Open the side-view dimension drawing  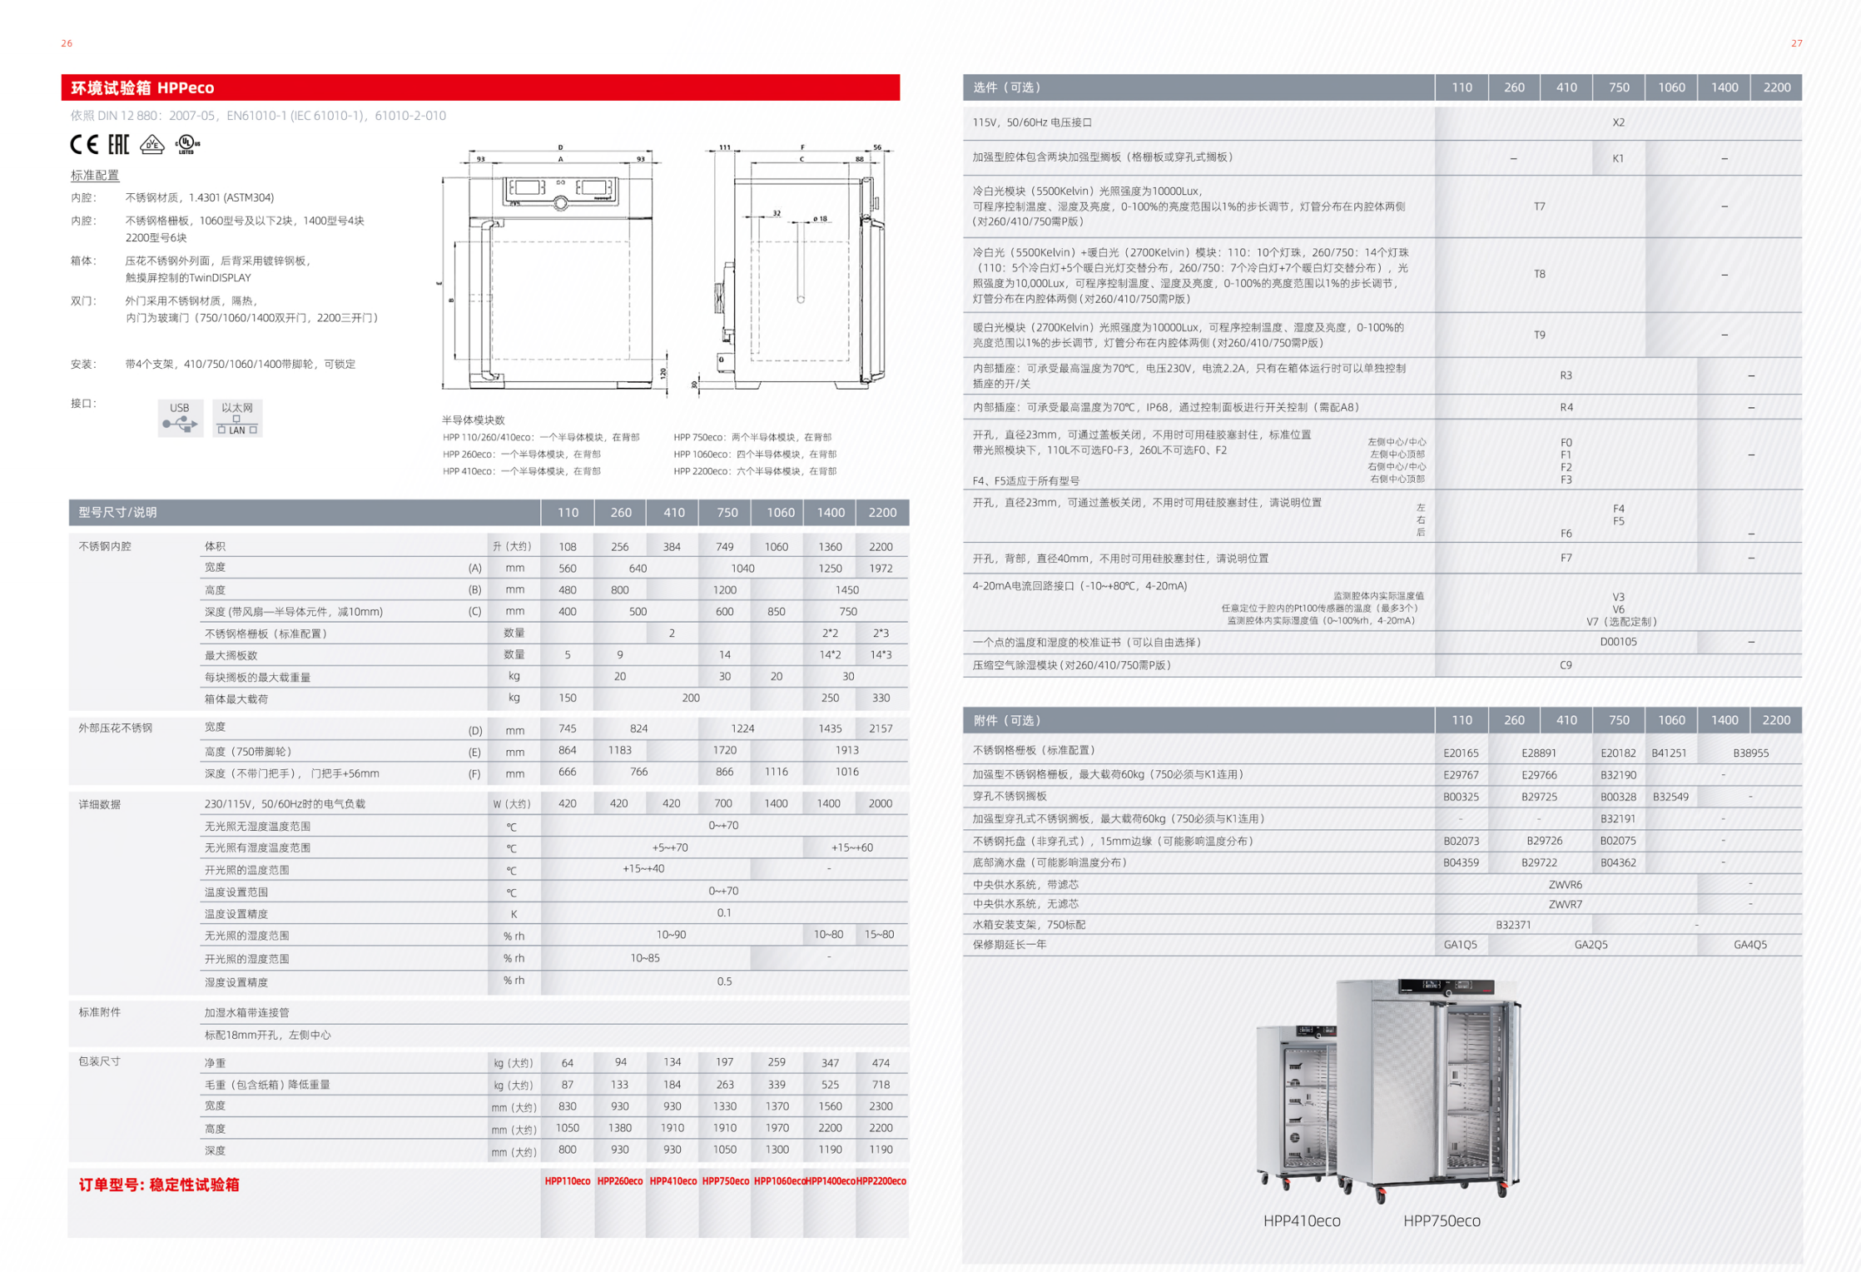click(x=795, y=271)
